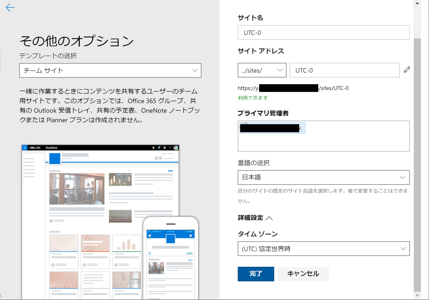The image size is (429, 300).
Task: Click the full https site URL text
Action: coord(293,88)
